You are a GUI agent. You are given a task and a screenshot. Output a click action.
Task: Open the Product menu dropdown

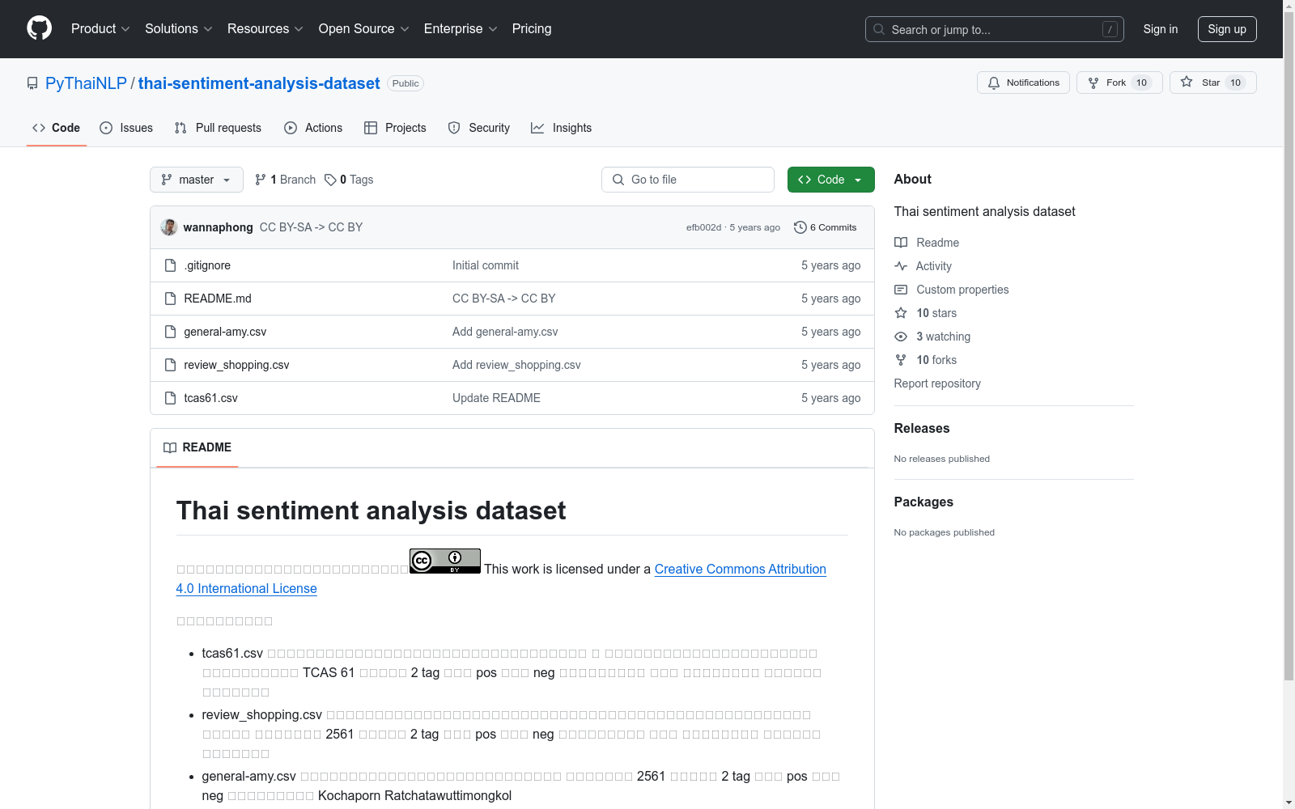click(x=100, y=29)
